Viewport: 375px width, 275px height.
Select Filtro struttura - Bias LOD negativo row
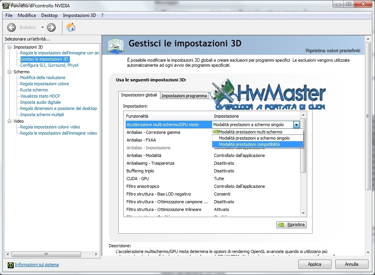213,194
